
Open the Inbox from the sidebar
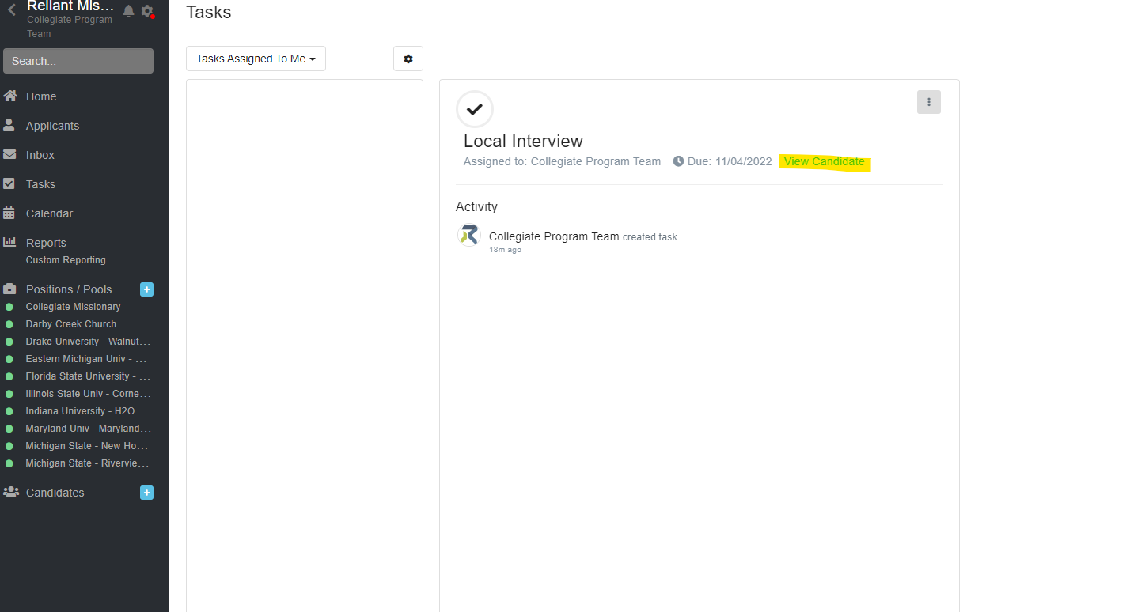(40, 155)
